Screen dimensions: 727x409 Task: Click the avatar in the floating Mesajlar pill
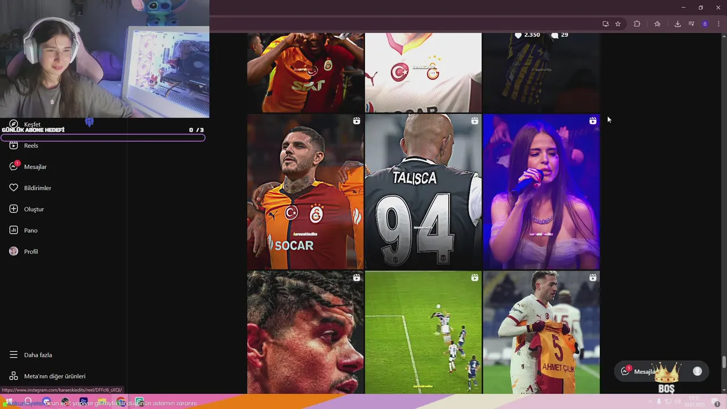[697, 371]
